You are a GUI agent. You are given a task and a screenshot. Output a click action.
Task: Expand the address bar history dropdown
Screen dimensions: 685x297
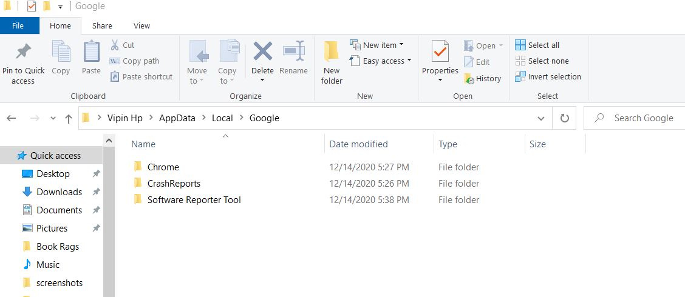point(541,118)
